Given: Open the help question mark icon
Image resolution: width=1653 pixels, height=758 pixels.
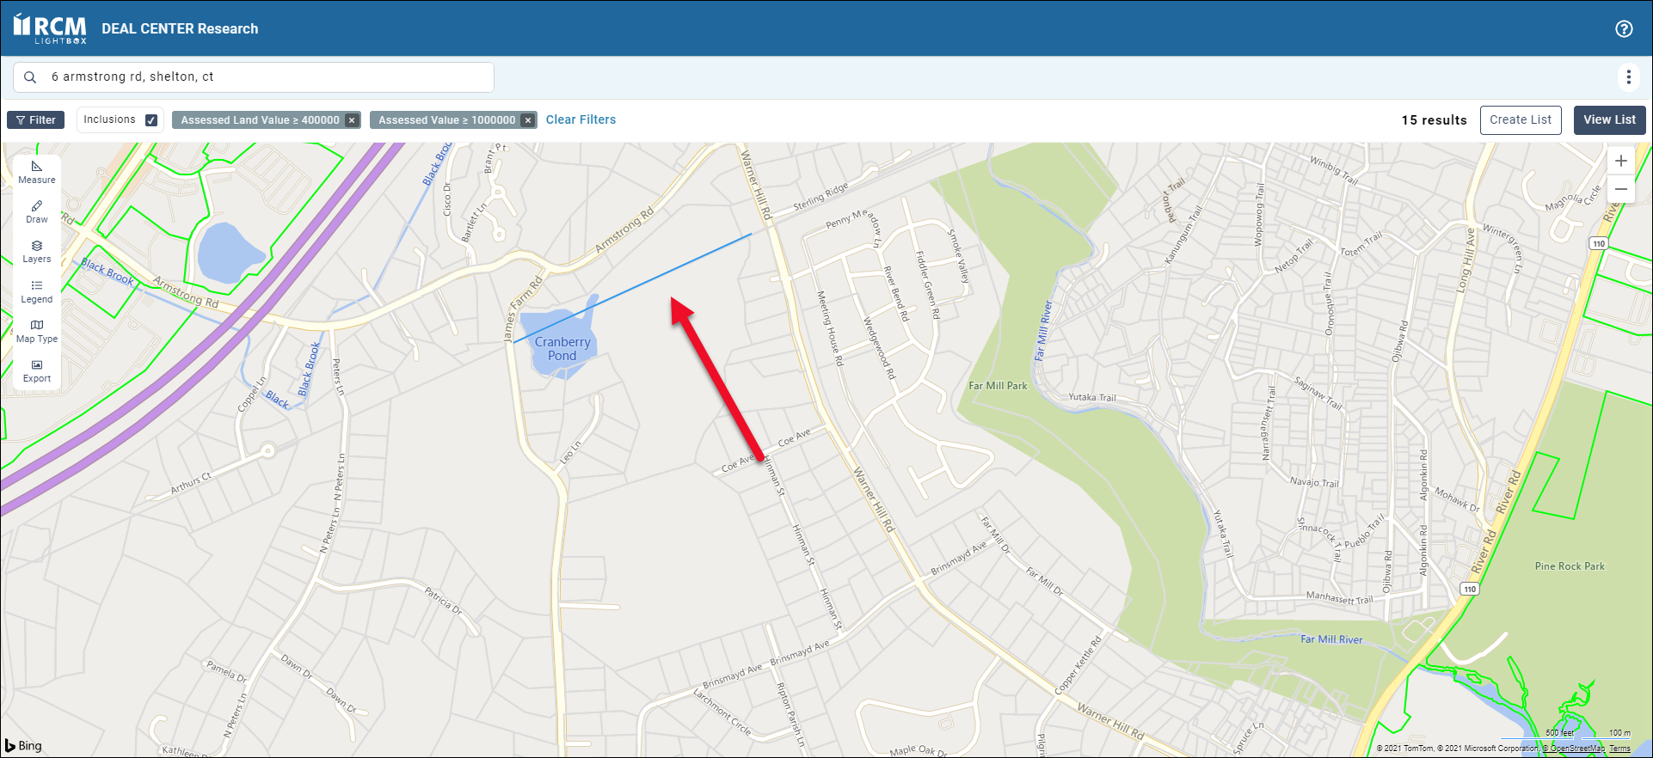Looking at the screenshot, I should [x=1624, y=28].
